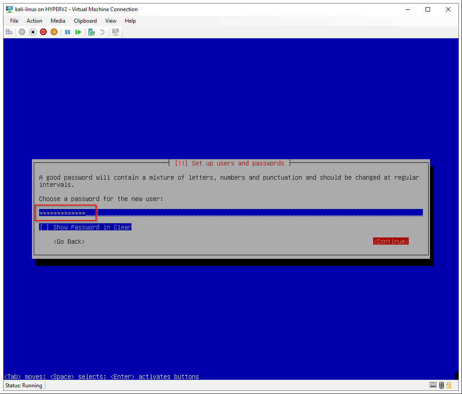462x394 pixels.
Task: Click the Revert arrow toolbar icon
Action: [102, 32]
